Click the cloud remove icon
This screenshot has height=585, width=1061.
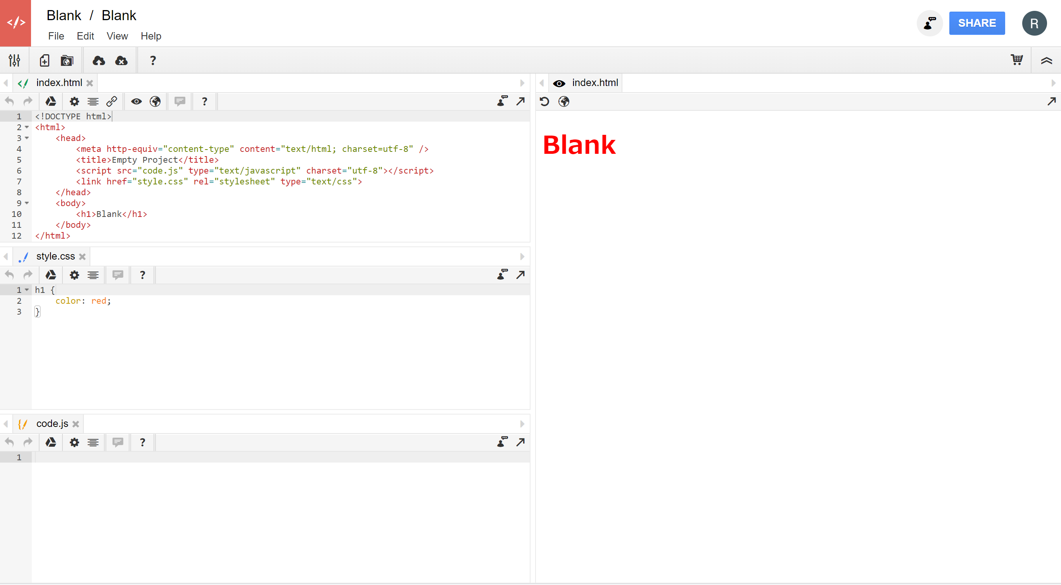pos(121,61)
